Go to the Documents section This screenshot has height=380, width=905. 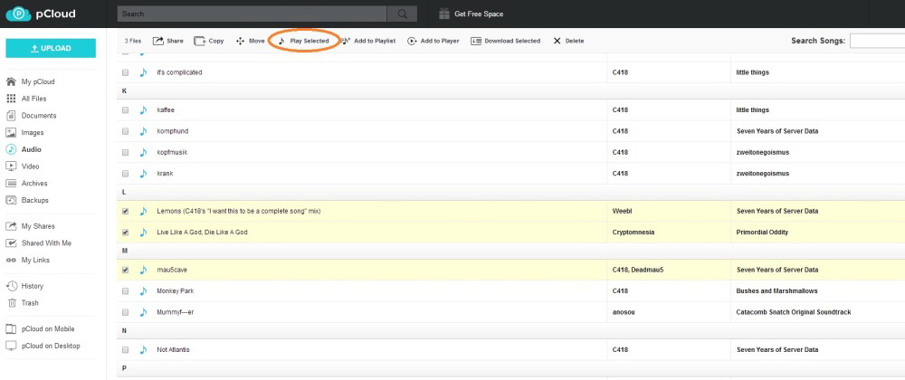click(x=39, y=115)
